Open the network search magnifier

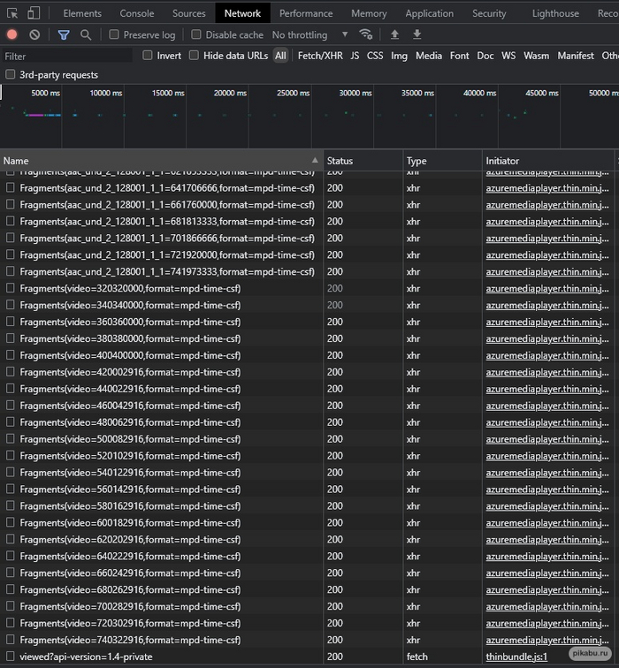tap(86, 34)
